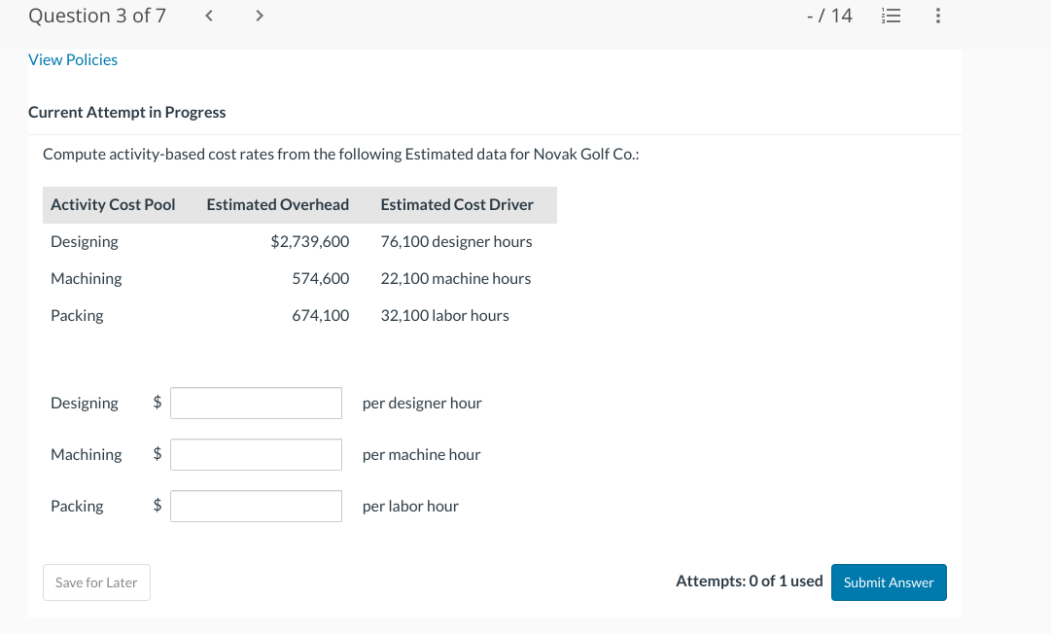Click the Submit Answer button

coord(888,581)
